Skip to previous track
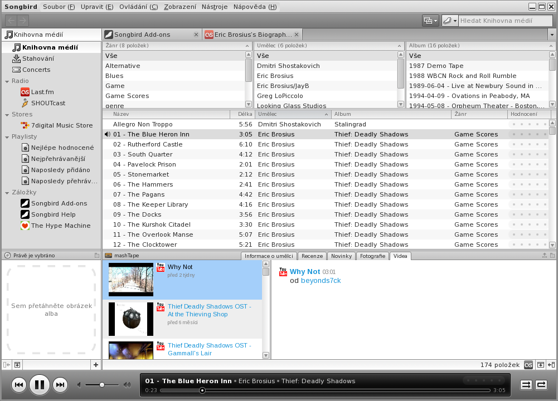The width and height of the screenshot is (558, 401). 19,385
